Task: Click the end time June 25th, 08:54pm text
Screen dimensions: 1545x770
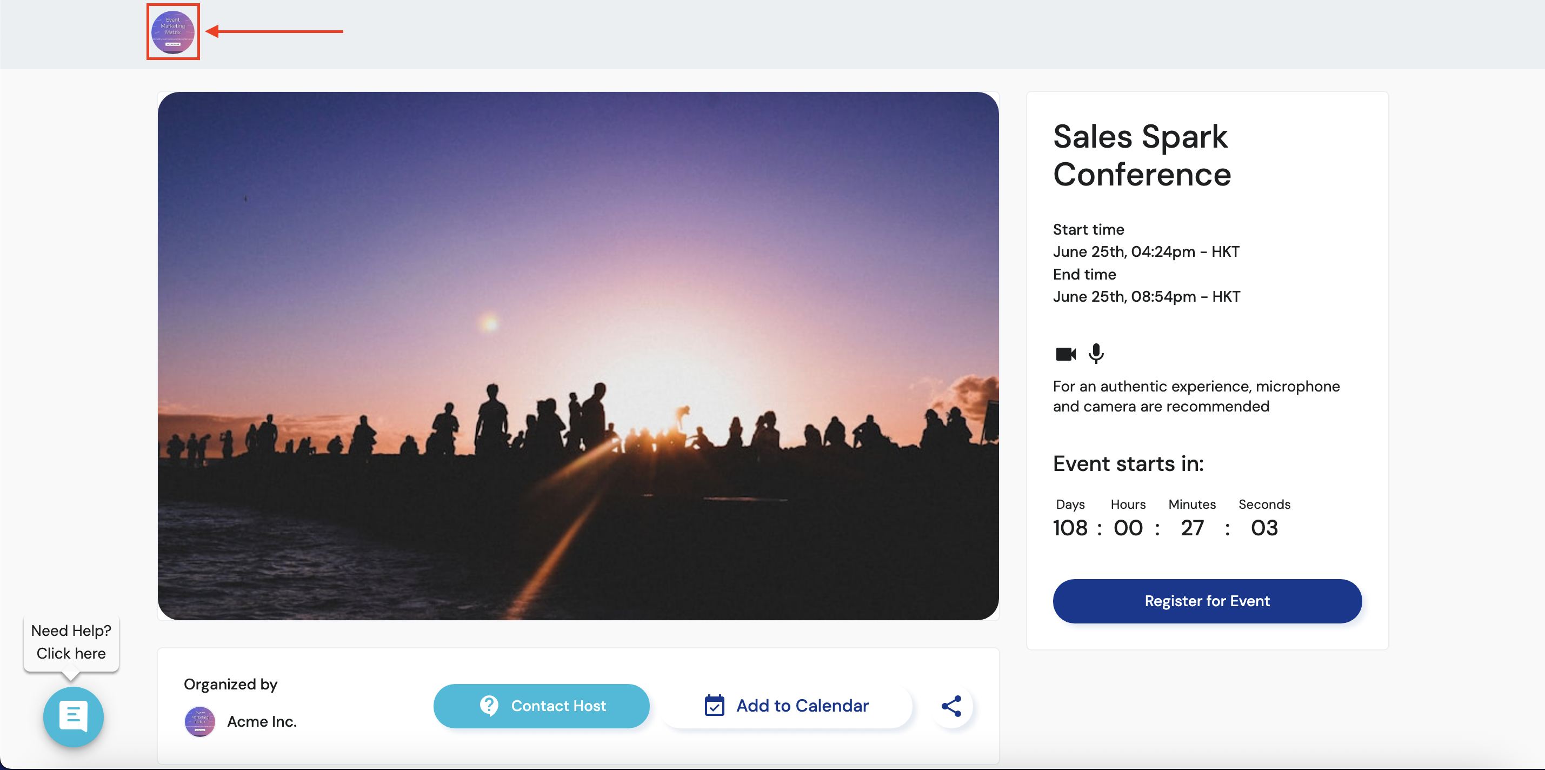Action: click(1146, 296)
